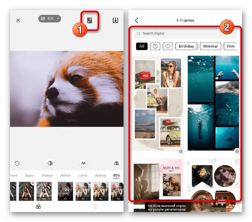Show recently used frames via clock icon
The height and width of the screenshot is (222, 252).
[155, 46]
